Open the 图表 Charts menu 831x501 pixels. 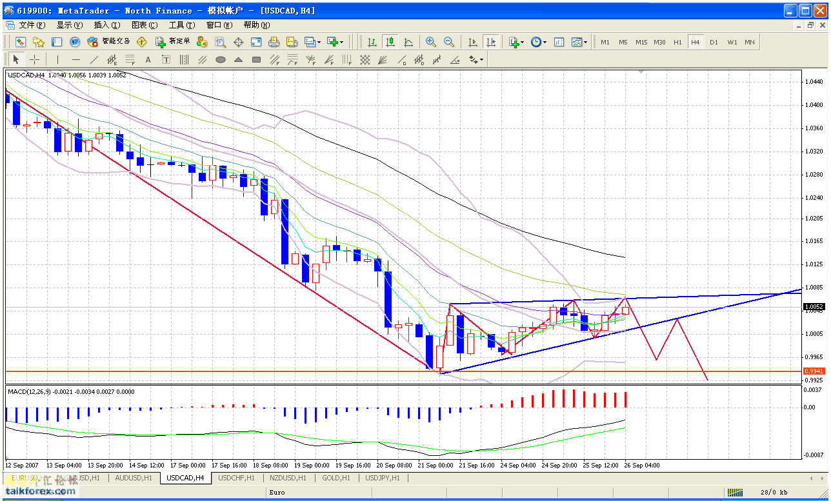[145, 25]
